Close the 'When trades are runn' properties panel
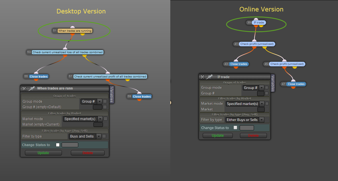Viewport: 338px width, 181px height. pos(24,89)
